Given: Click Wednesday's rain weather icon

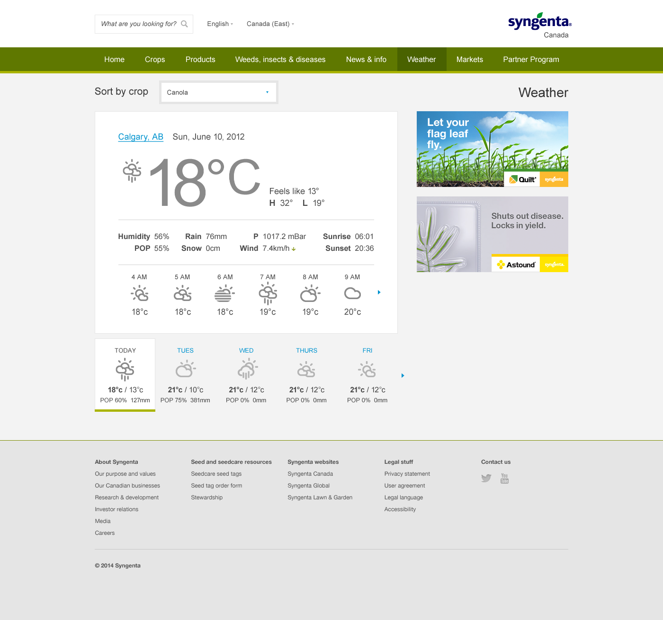Looking at the screenshot, I should 246,369.
